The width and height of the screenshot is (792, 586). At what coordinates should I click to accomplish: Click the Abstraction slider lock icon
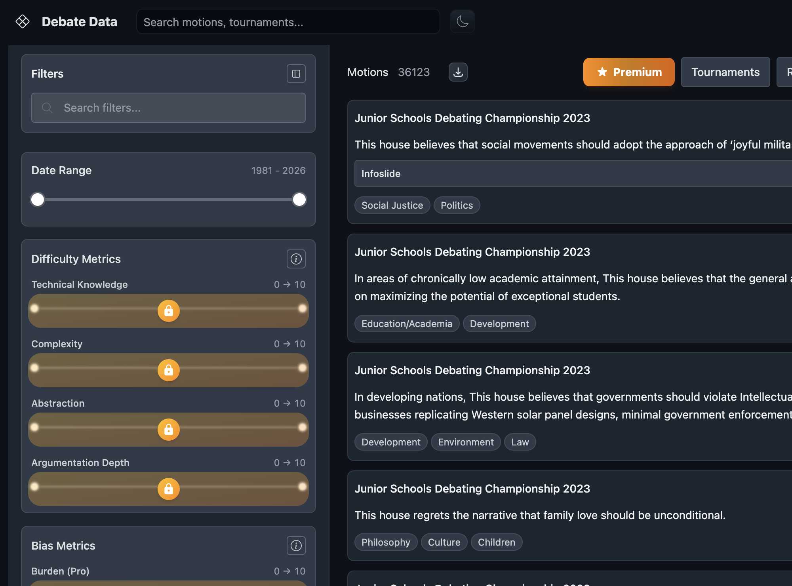click(169, 430)
